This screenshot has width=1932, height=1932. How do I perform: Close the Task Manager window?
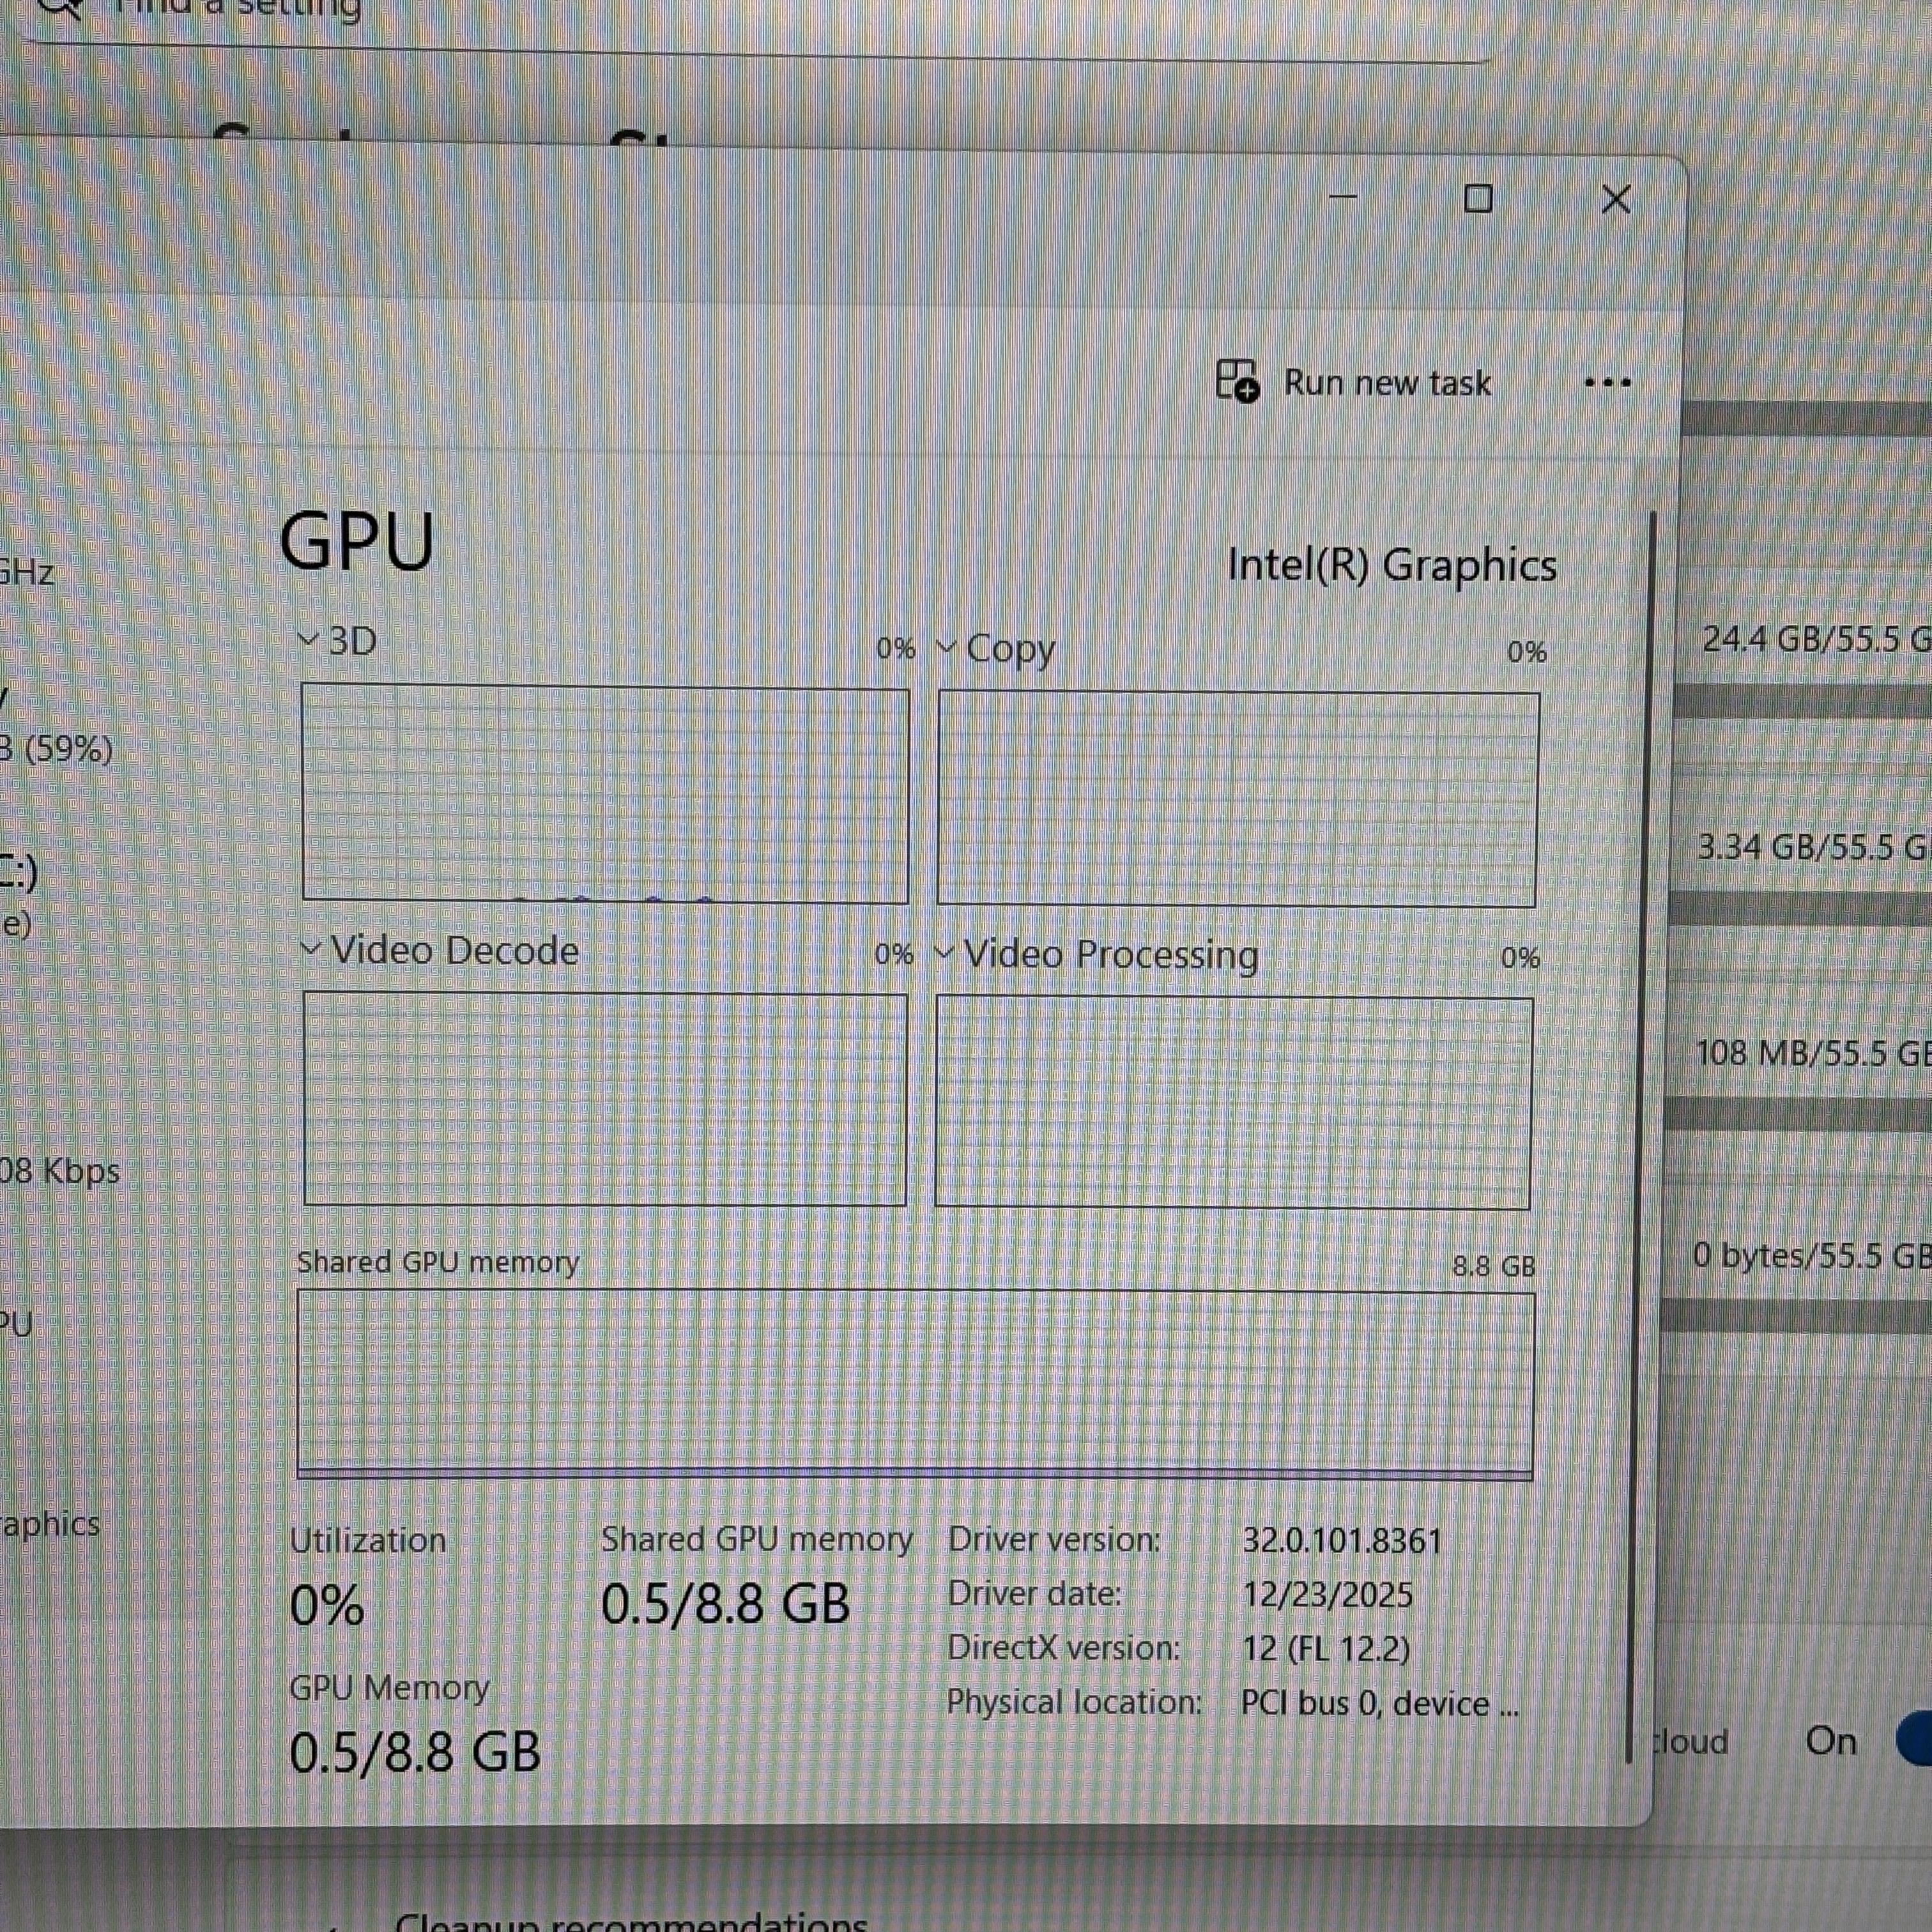[x=1616, y=199]
